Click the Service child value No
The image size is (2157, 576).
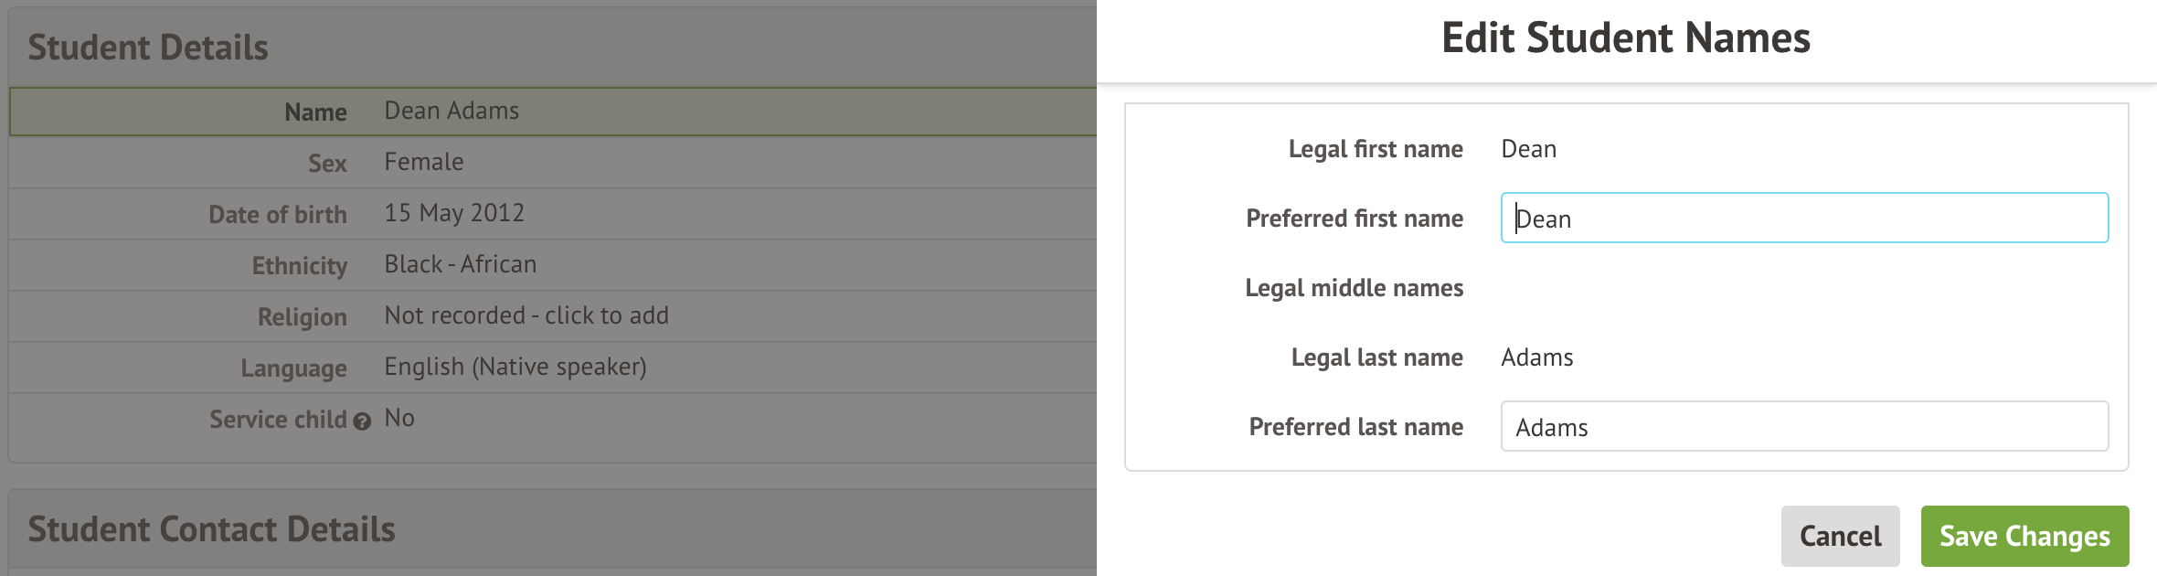tap(399, 419)
